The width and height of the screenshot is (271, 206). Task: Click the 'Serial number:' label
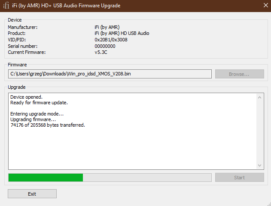23,46
